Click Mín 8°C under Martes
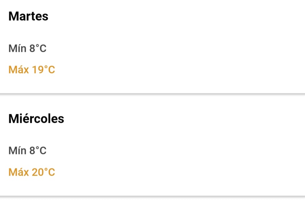 coord(27,48)
